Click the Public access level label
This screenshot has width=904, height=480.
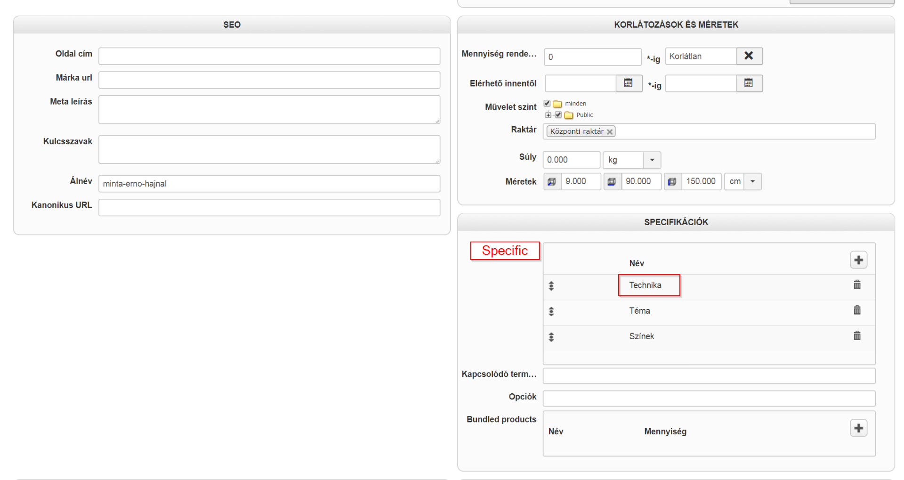[585, 115]
